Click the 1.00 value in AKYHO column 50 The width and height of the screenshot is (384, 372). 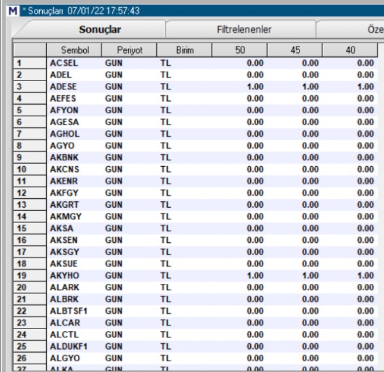[255, 275]
